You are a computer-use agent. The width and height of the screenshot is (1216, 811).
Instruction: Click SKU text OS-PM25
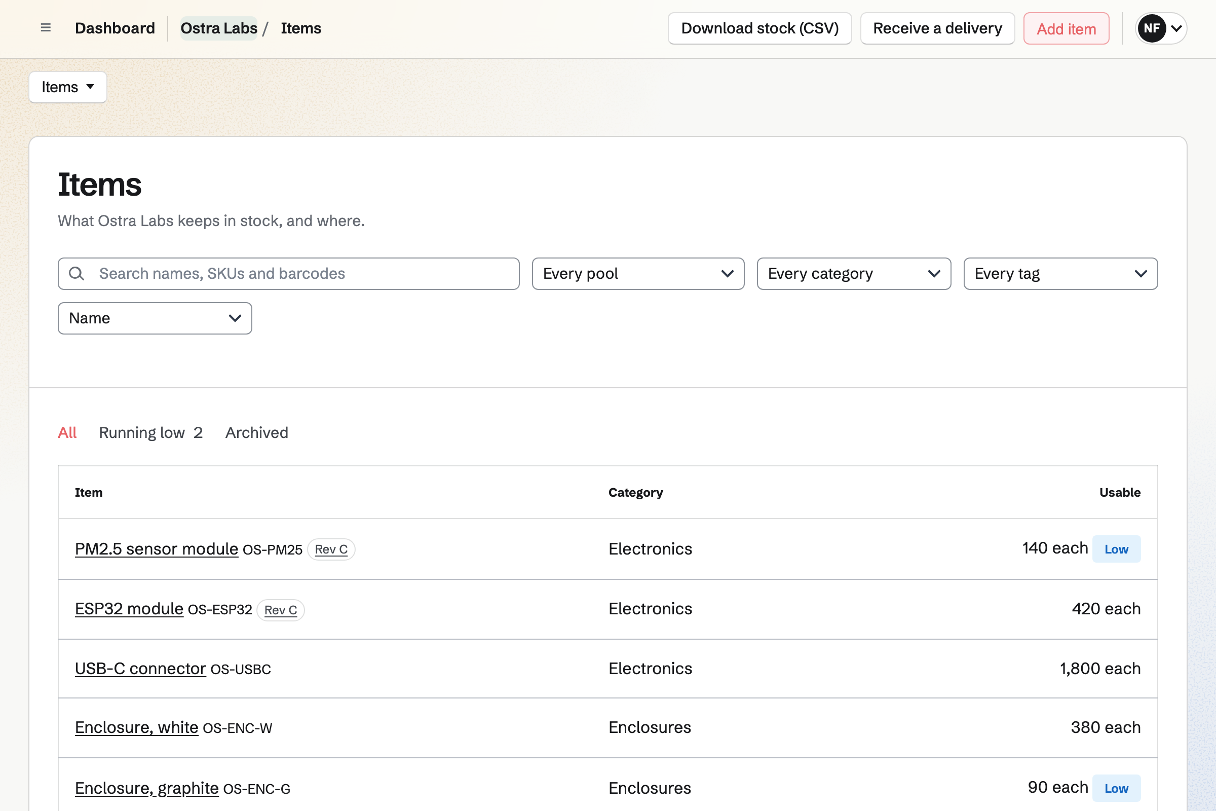273,550
